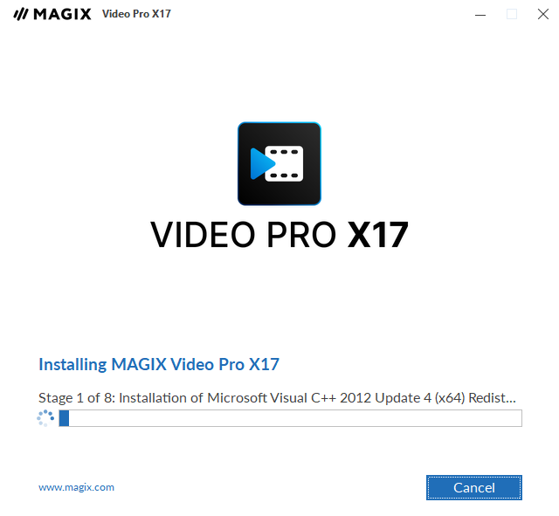Open the www.magix.com link

(x=76, y=487)
